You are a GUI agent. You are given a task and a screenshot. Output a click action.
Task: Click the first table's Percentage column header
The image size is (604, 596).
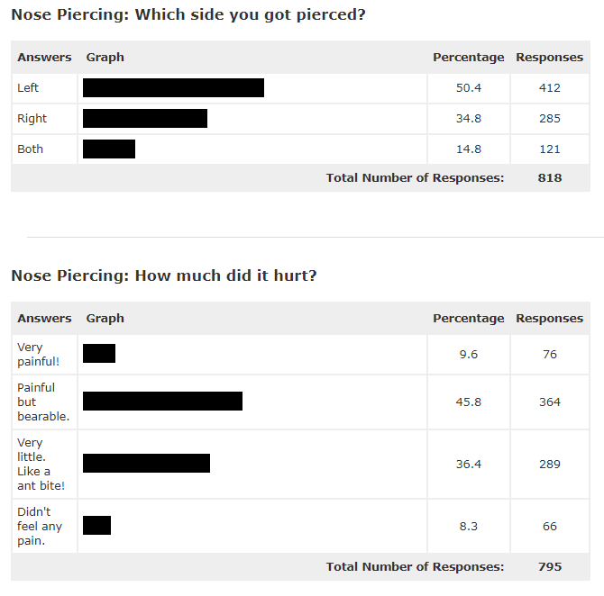tap(469, 58)
